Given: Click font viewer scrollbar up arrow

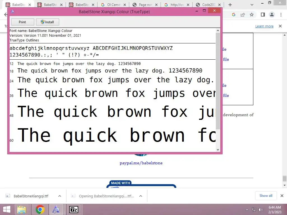Looking at the screenshot, I should (218, 31).
